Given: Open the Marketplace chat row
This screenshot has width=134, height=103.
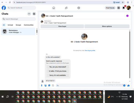Looking at the screenshot, I should tap(18, 31).
